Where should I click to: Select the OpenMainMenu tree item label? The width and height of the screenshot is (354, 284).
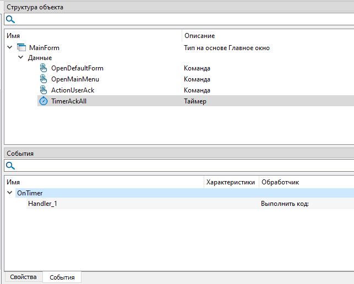point(75,79)
